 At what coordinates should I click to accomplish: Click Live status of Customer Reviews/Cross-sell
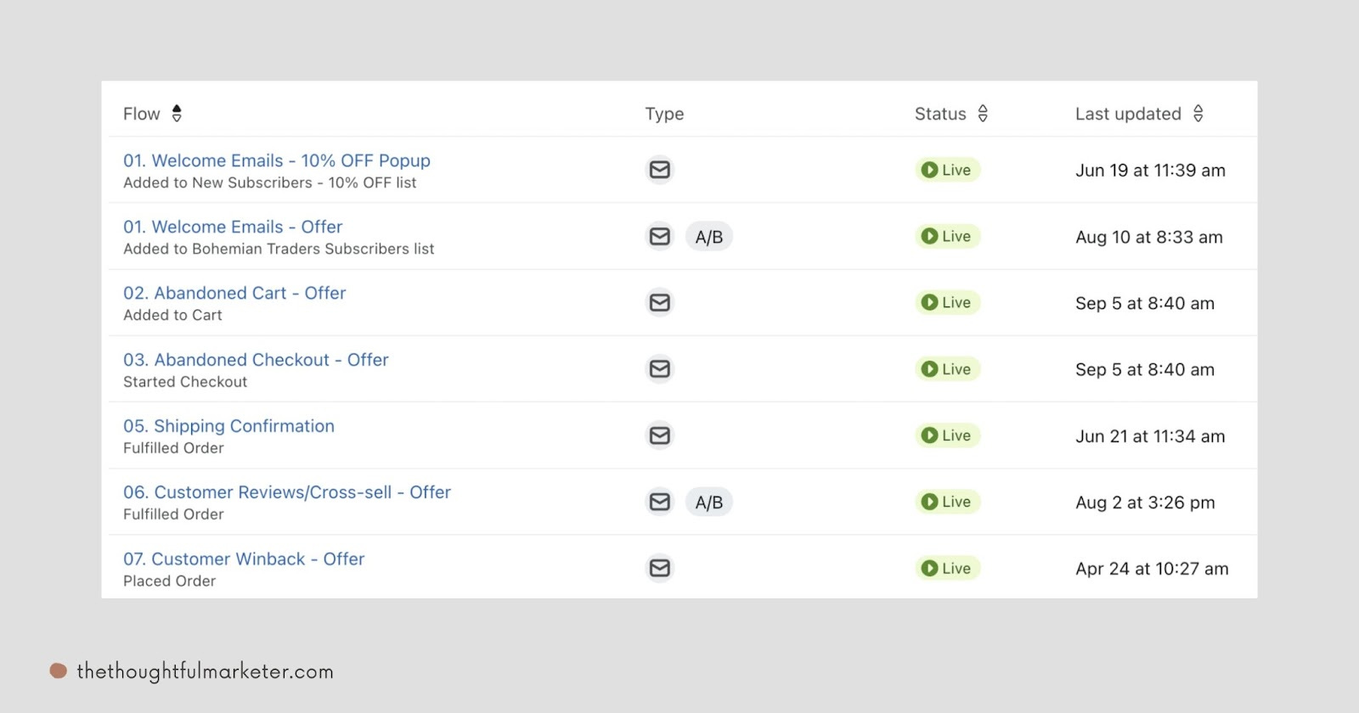[948, 502]
